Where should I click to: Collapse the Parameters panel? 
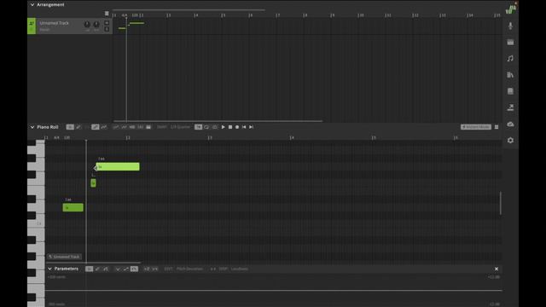pos(49,269)
